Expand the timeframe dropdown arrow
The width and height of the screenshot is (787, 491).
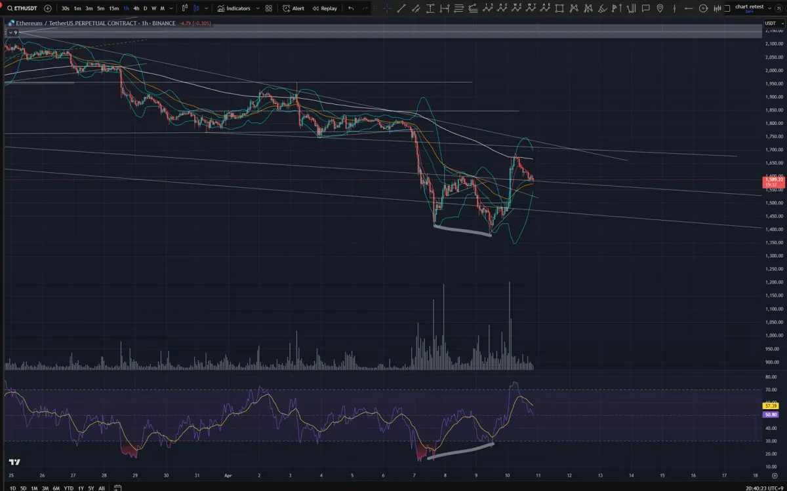pyautogui.click(x=171, y=9)
